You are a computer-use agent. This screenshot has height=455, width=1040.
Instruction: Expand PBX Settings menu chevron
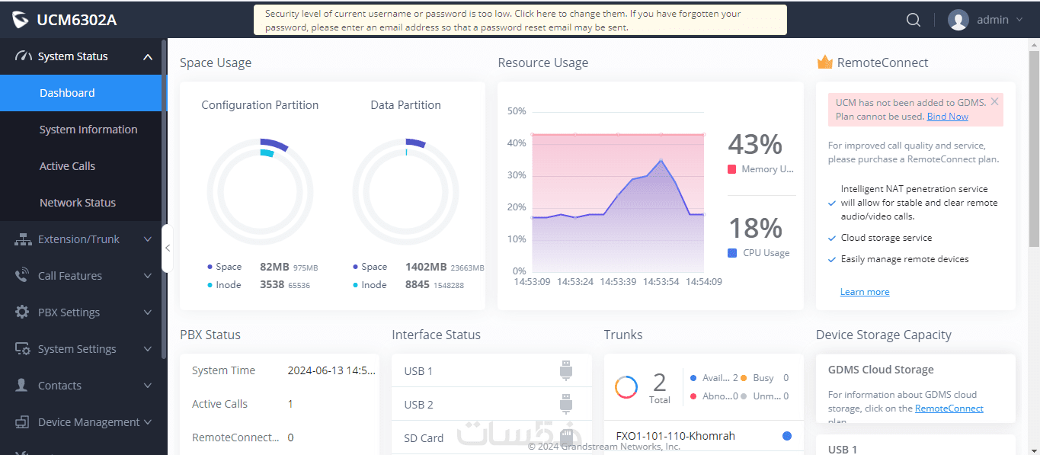click(148, 312)
